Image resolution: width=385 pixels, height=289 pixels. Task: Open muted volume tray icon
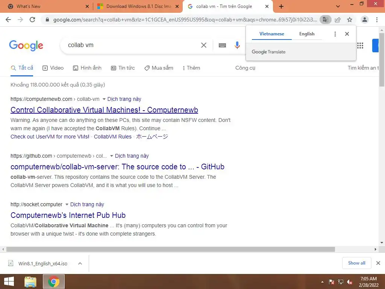coord(350,282)
